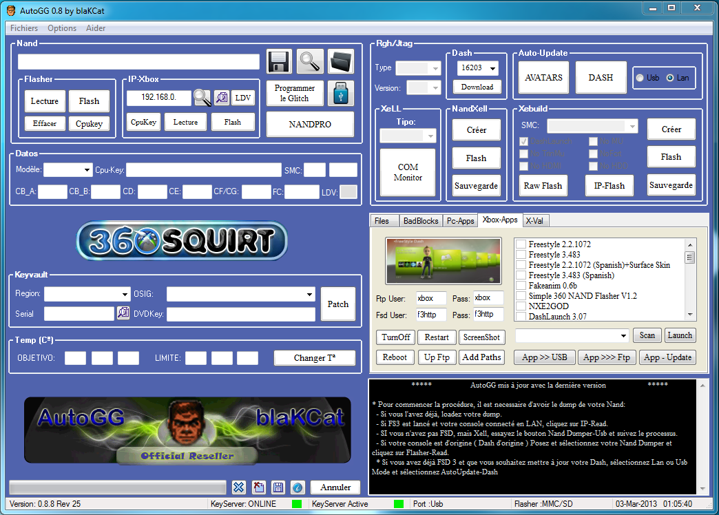Click the large magnifier icon beside Nand path
The image size is (719, 515).
click(x=310, y=62)
